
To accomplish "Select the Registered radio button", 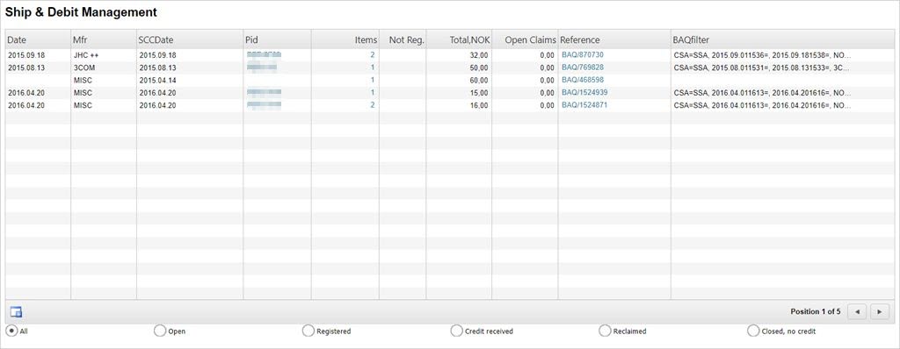I will click(308, 331).
